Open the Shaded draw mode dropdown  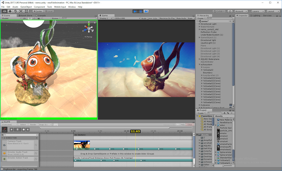[11, 18]
